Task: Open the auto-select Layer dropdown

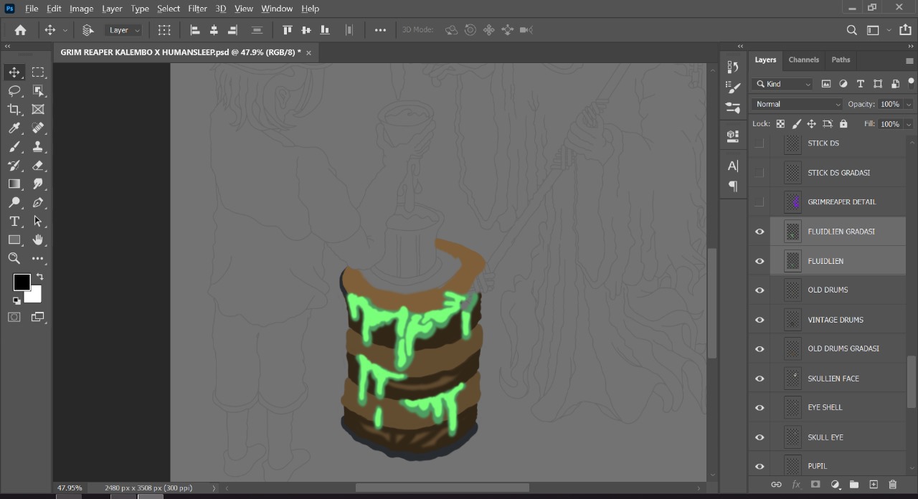Action: tap(124, 30)
